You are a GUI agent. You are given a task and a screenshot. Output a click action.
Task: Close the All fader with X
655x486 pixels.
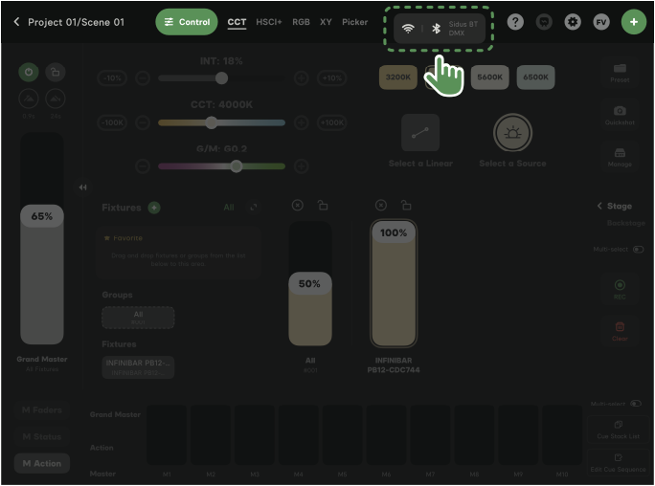298,206
